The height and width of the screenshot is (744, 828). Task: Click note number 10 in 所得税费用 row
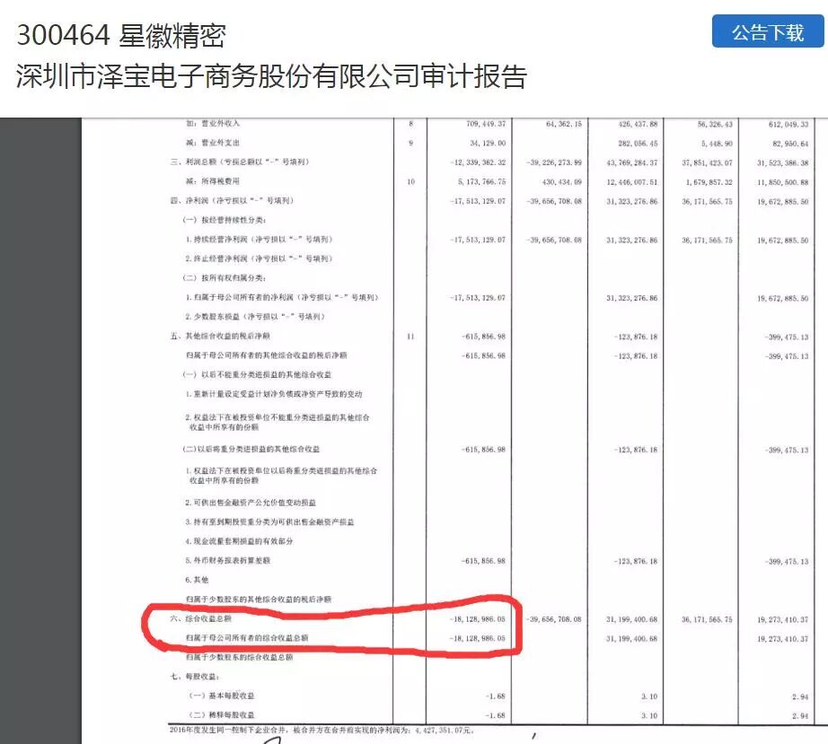pyautogui.click(x=410, y=181)
